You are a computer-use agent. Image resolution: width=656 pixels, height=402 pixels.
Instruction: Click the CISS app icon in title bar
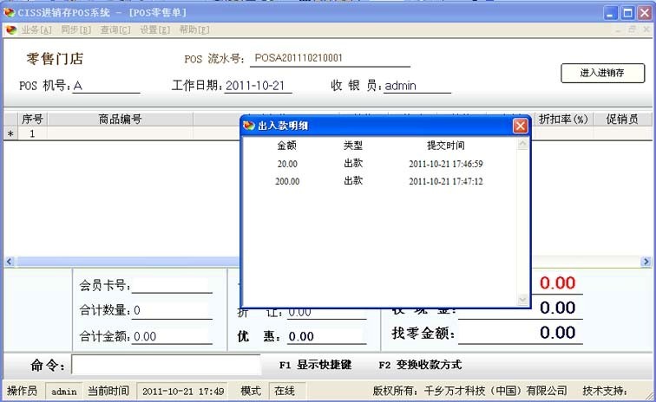click(9, 12)
